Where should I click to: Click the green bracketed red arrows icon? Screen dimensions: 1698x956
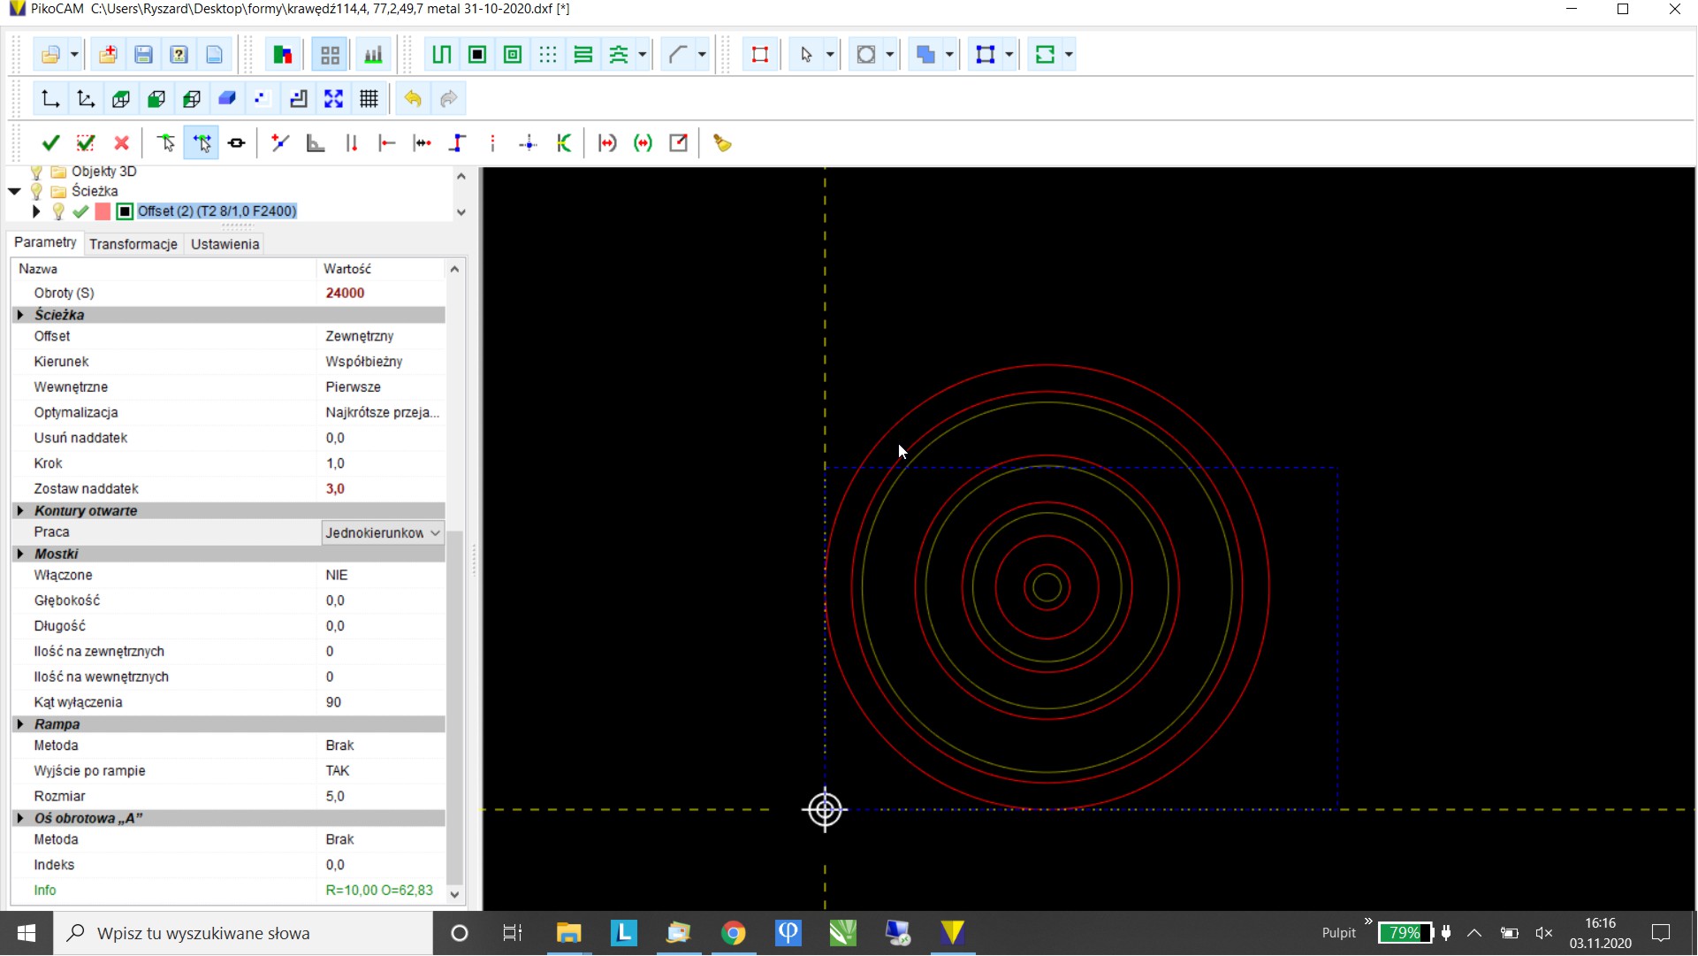tap(643, 143)
